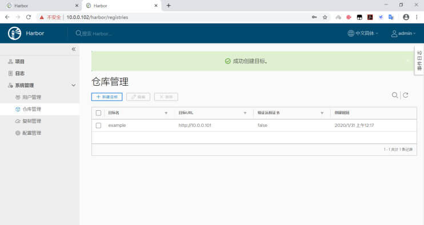
Task: Switch to the first Harbor browser tab
Action: [x=41, y=6]
